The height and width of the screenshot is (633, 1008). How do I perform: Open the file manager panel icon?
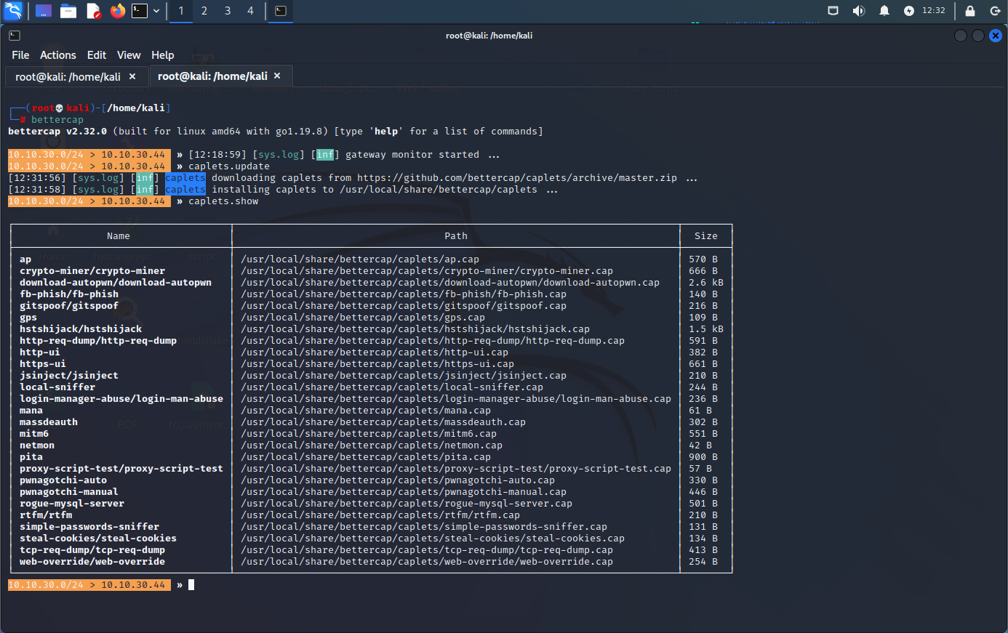pyautogui.click(x=68, y=11)
